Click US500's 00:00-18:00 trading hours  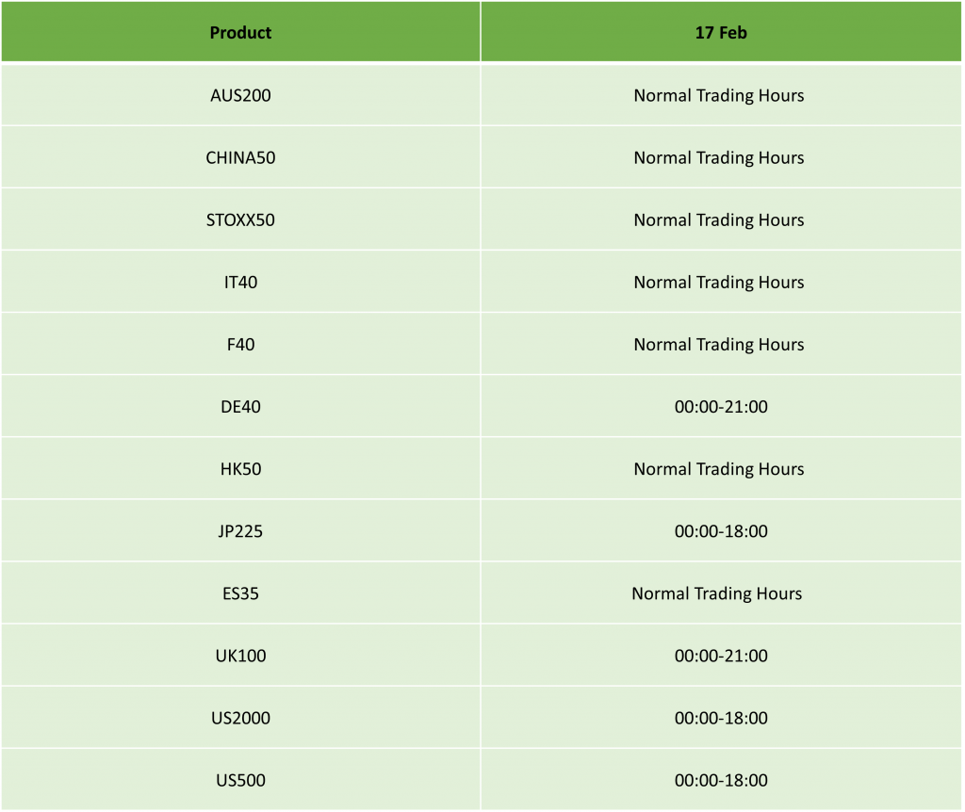[x=721, y=780]
